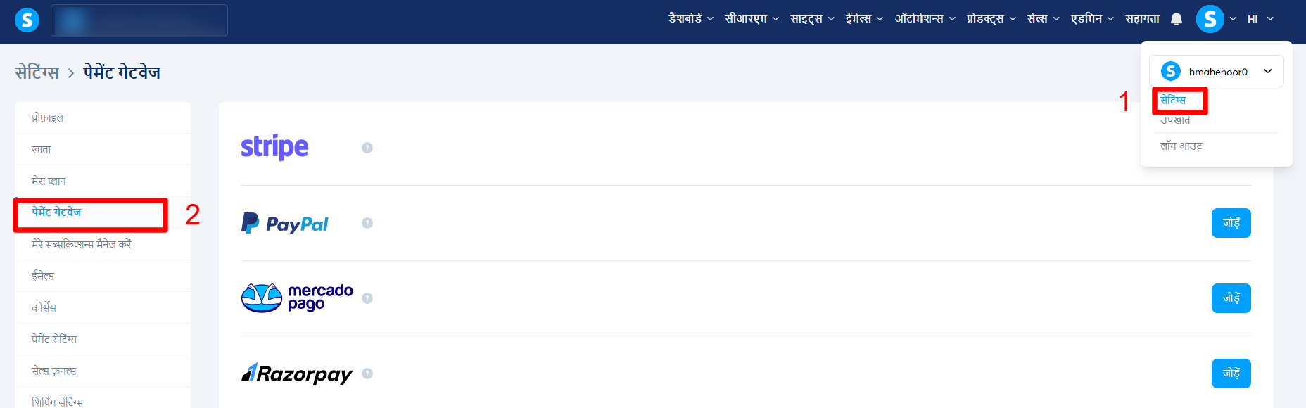This screenshot has height=408, width=1306.
Task: Click जोड़ें button for Mercado Pago
Action: pos(1231,298)
